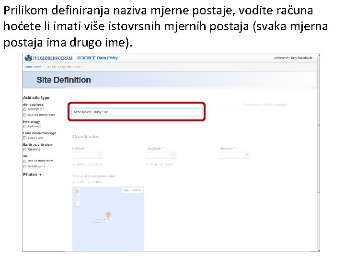Click the Latitude input field
Viewport: 345px width, 259px height.
point(85,155)
